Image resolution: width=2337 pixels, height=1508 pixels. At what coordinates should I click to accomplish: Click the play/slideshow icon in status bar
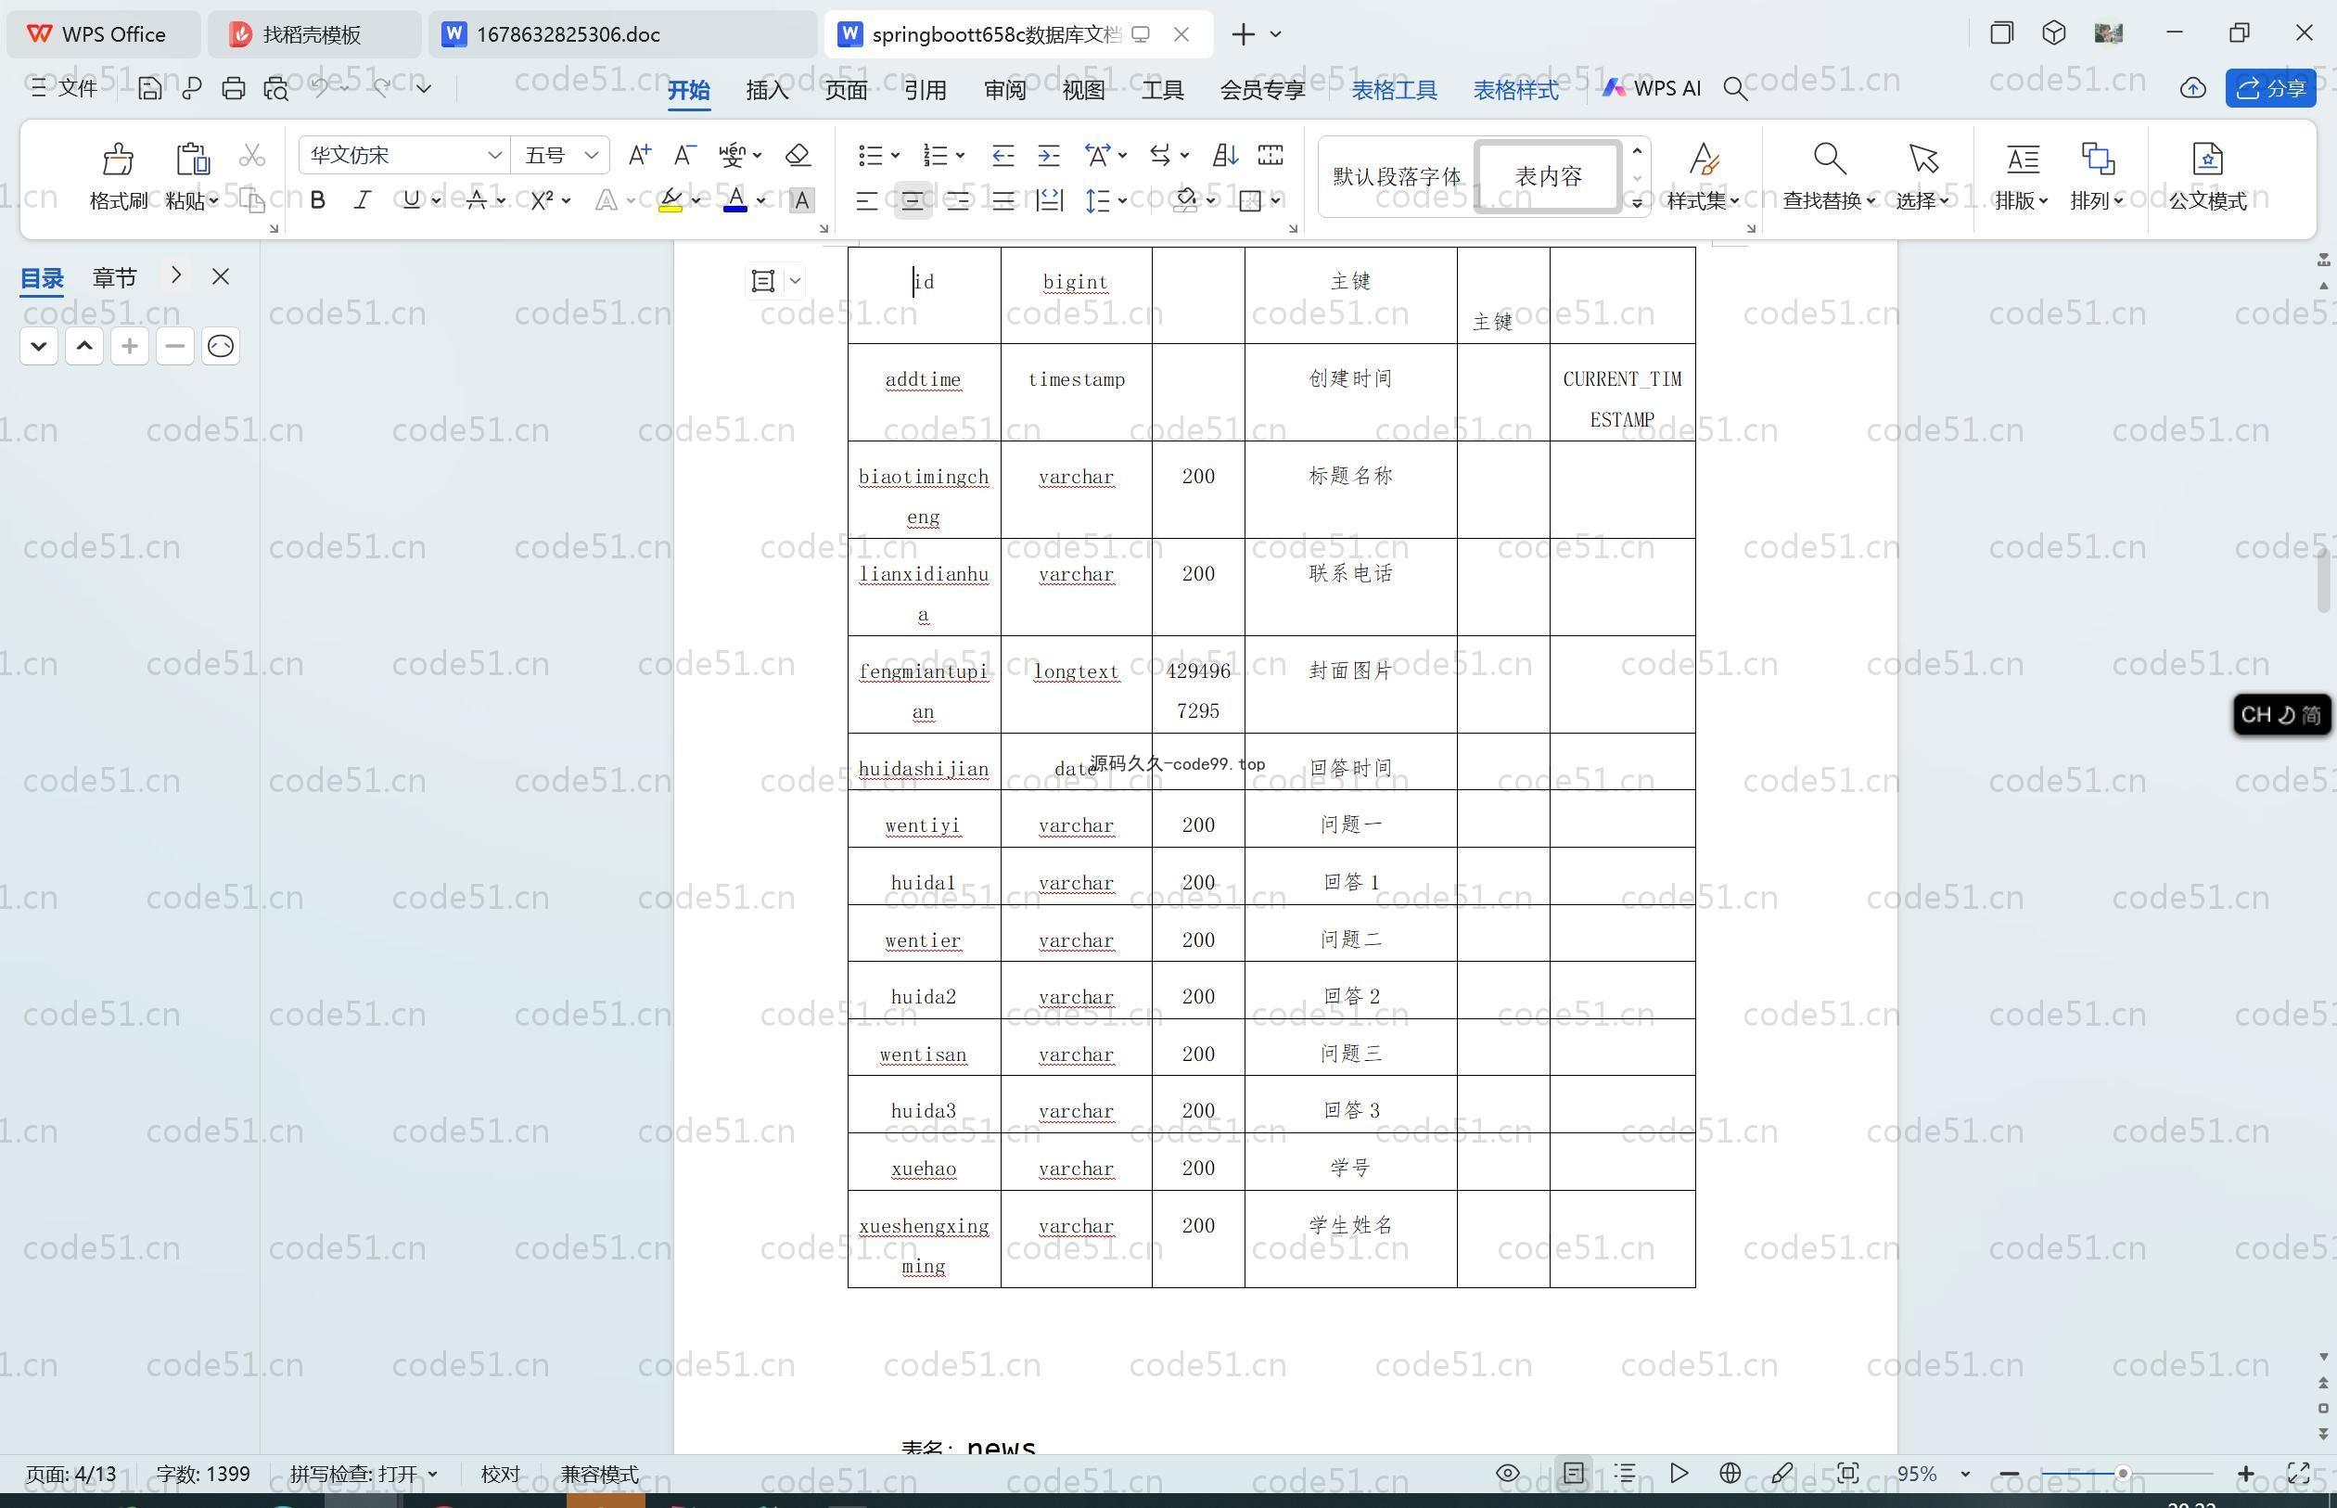(x=1679, y=1473)
